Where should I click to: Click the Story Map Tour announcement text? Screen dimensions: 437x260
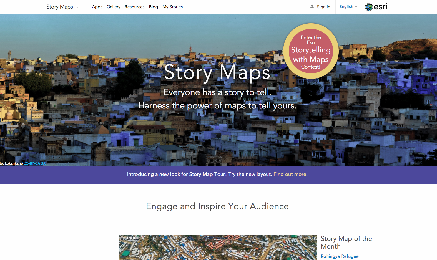tap(199, 174)
